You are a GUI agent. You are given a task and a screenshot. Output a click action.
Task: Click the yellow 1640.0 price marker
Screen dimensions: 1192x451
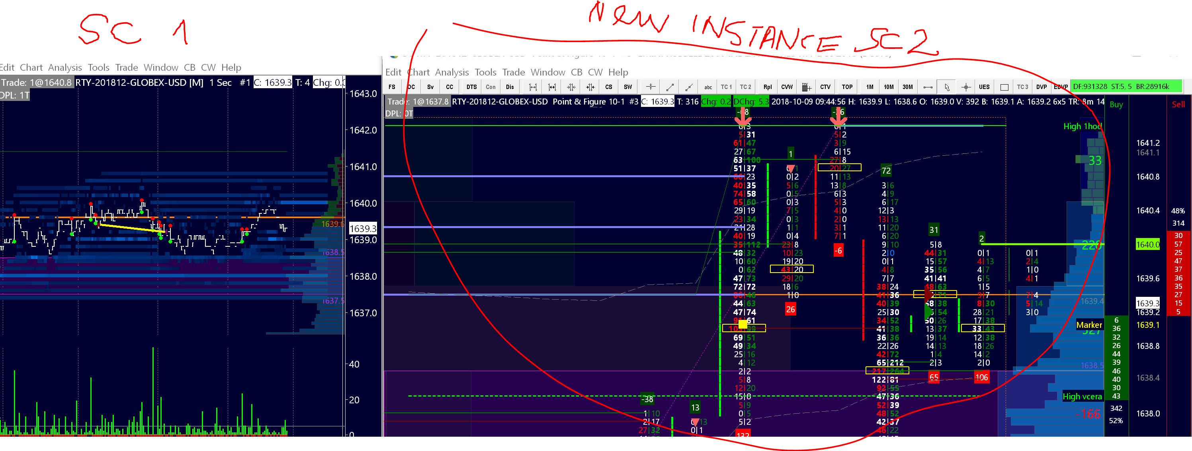pos(1147,245)
